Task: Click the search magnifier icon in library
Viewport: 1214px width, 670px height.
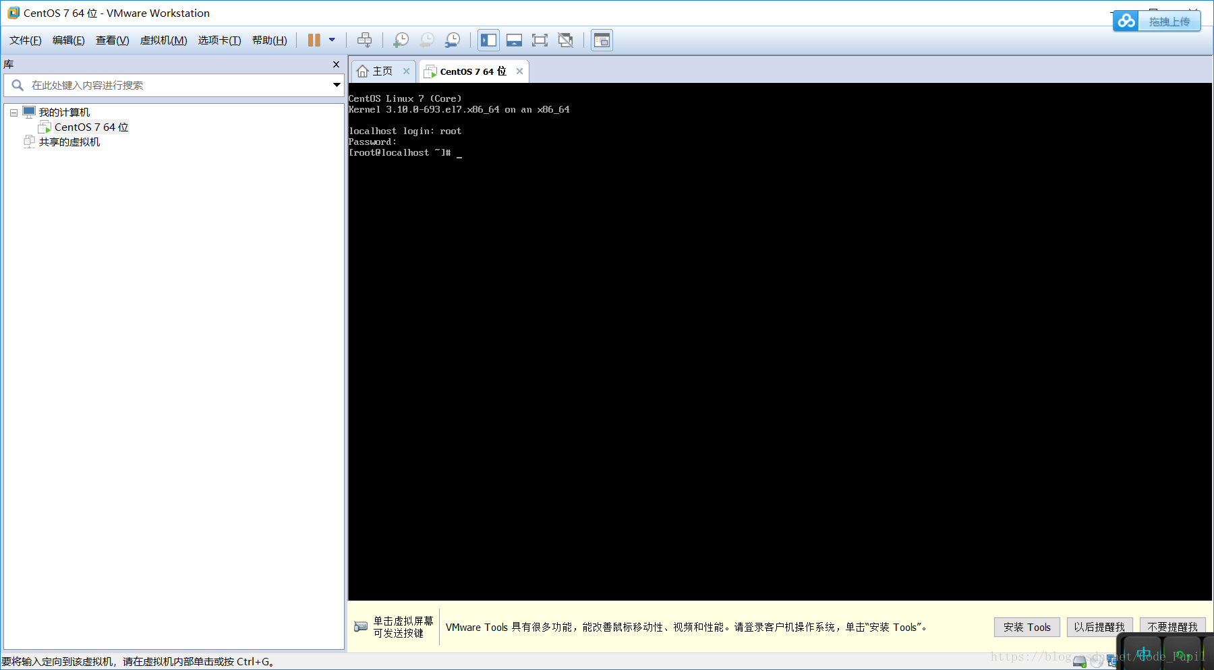Action: point(18,85)
